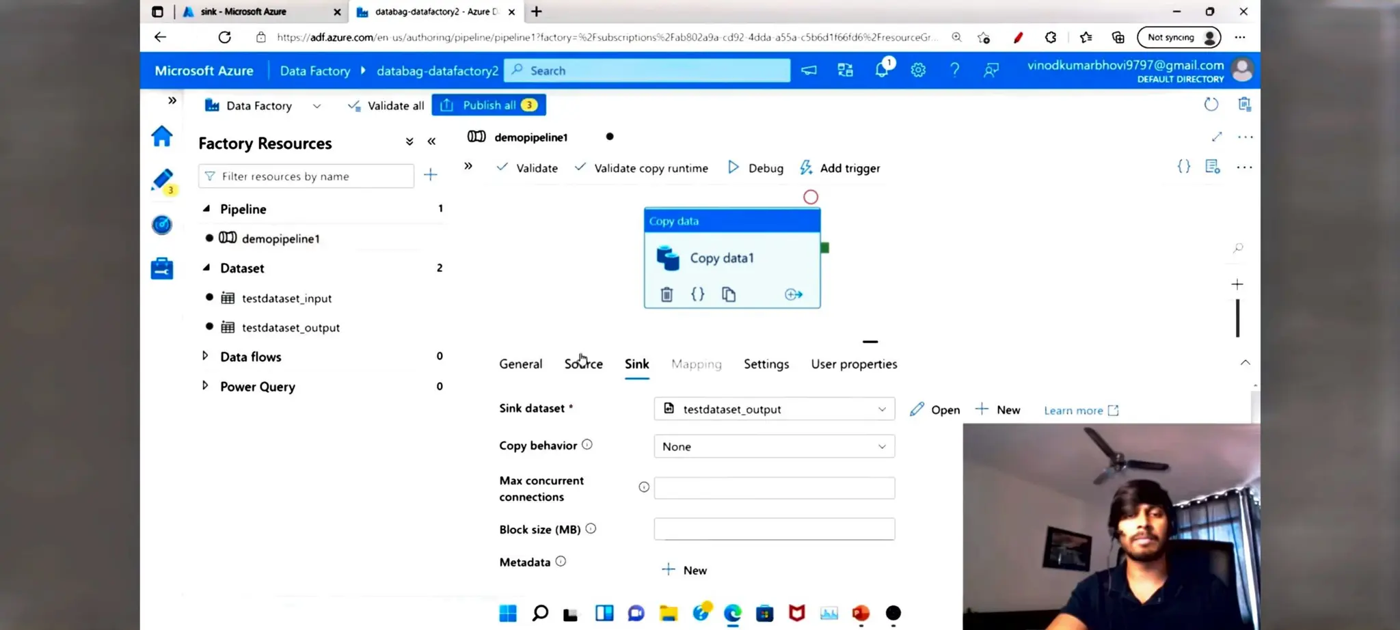Add a new factory resource plus
This screenshot has width=1400, height=630.
coord(431,175)
